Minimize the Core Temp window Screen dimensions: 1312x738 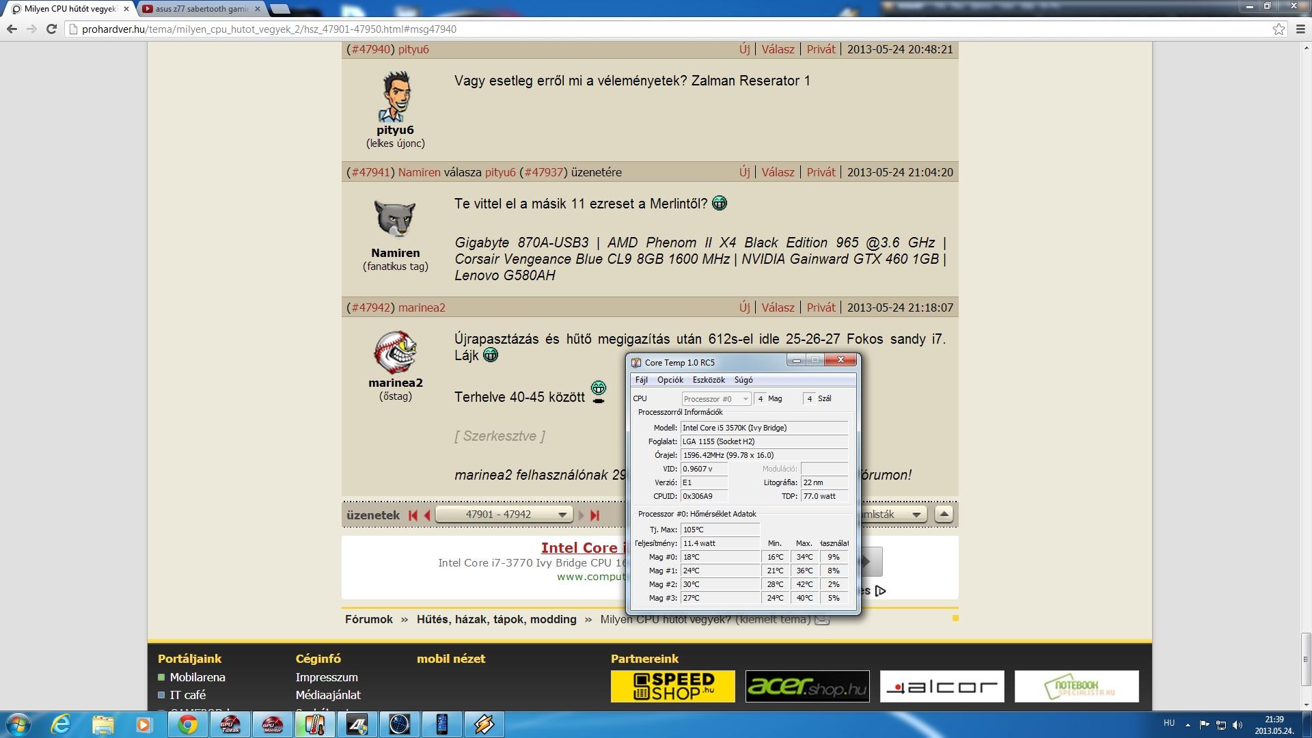point(796,360)
